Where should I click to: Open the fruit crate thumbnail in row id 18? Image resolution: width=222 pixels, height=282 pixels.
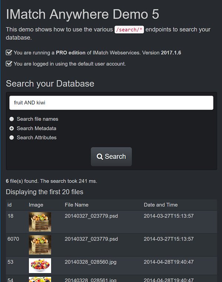(40, 222)
